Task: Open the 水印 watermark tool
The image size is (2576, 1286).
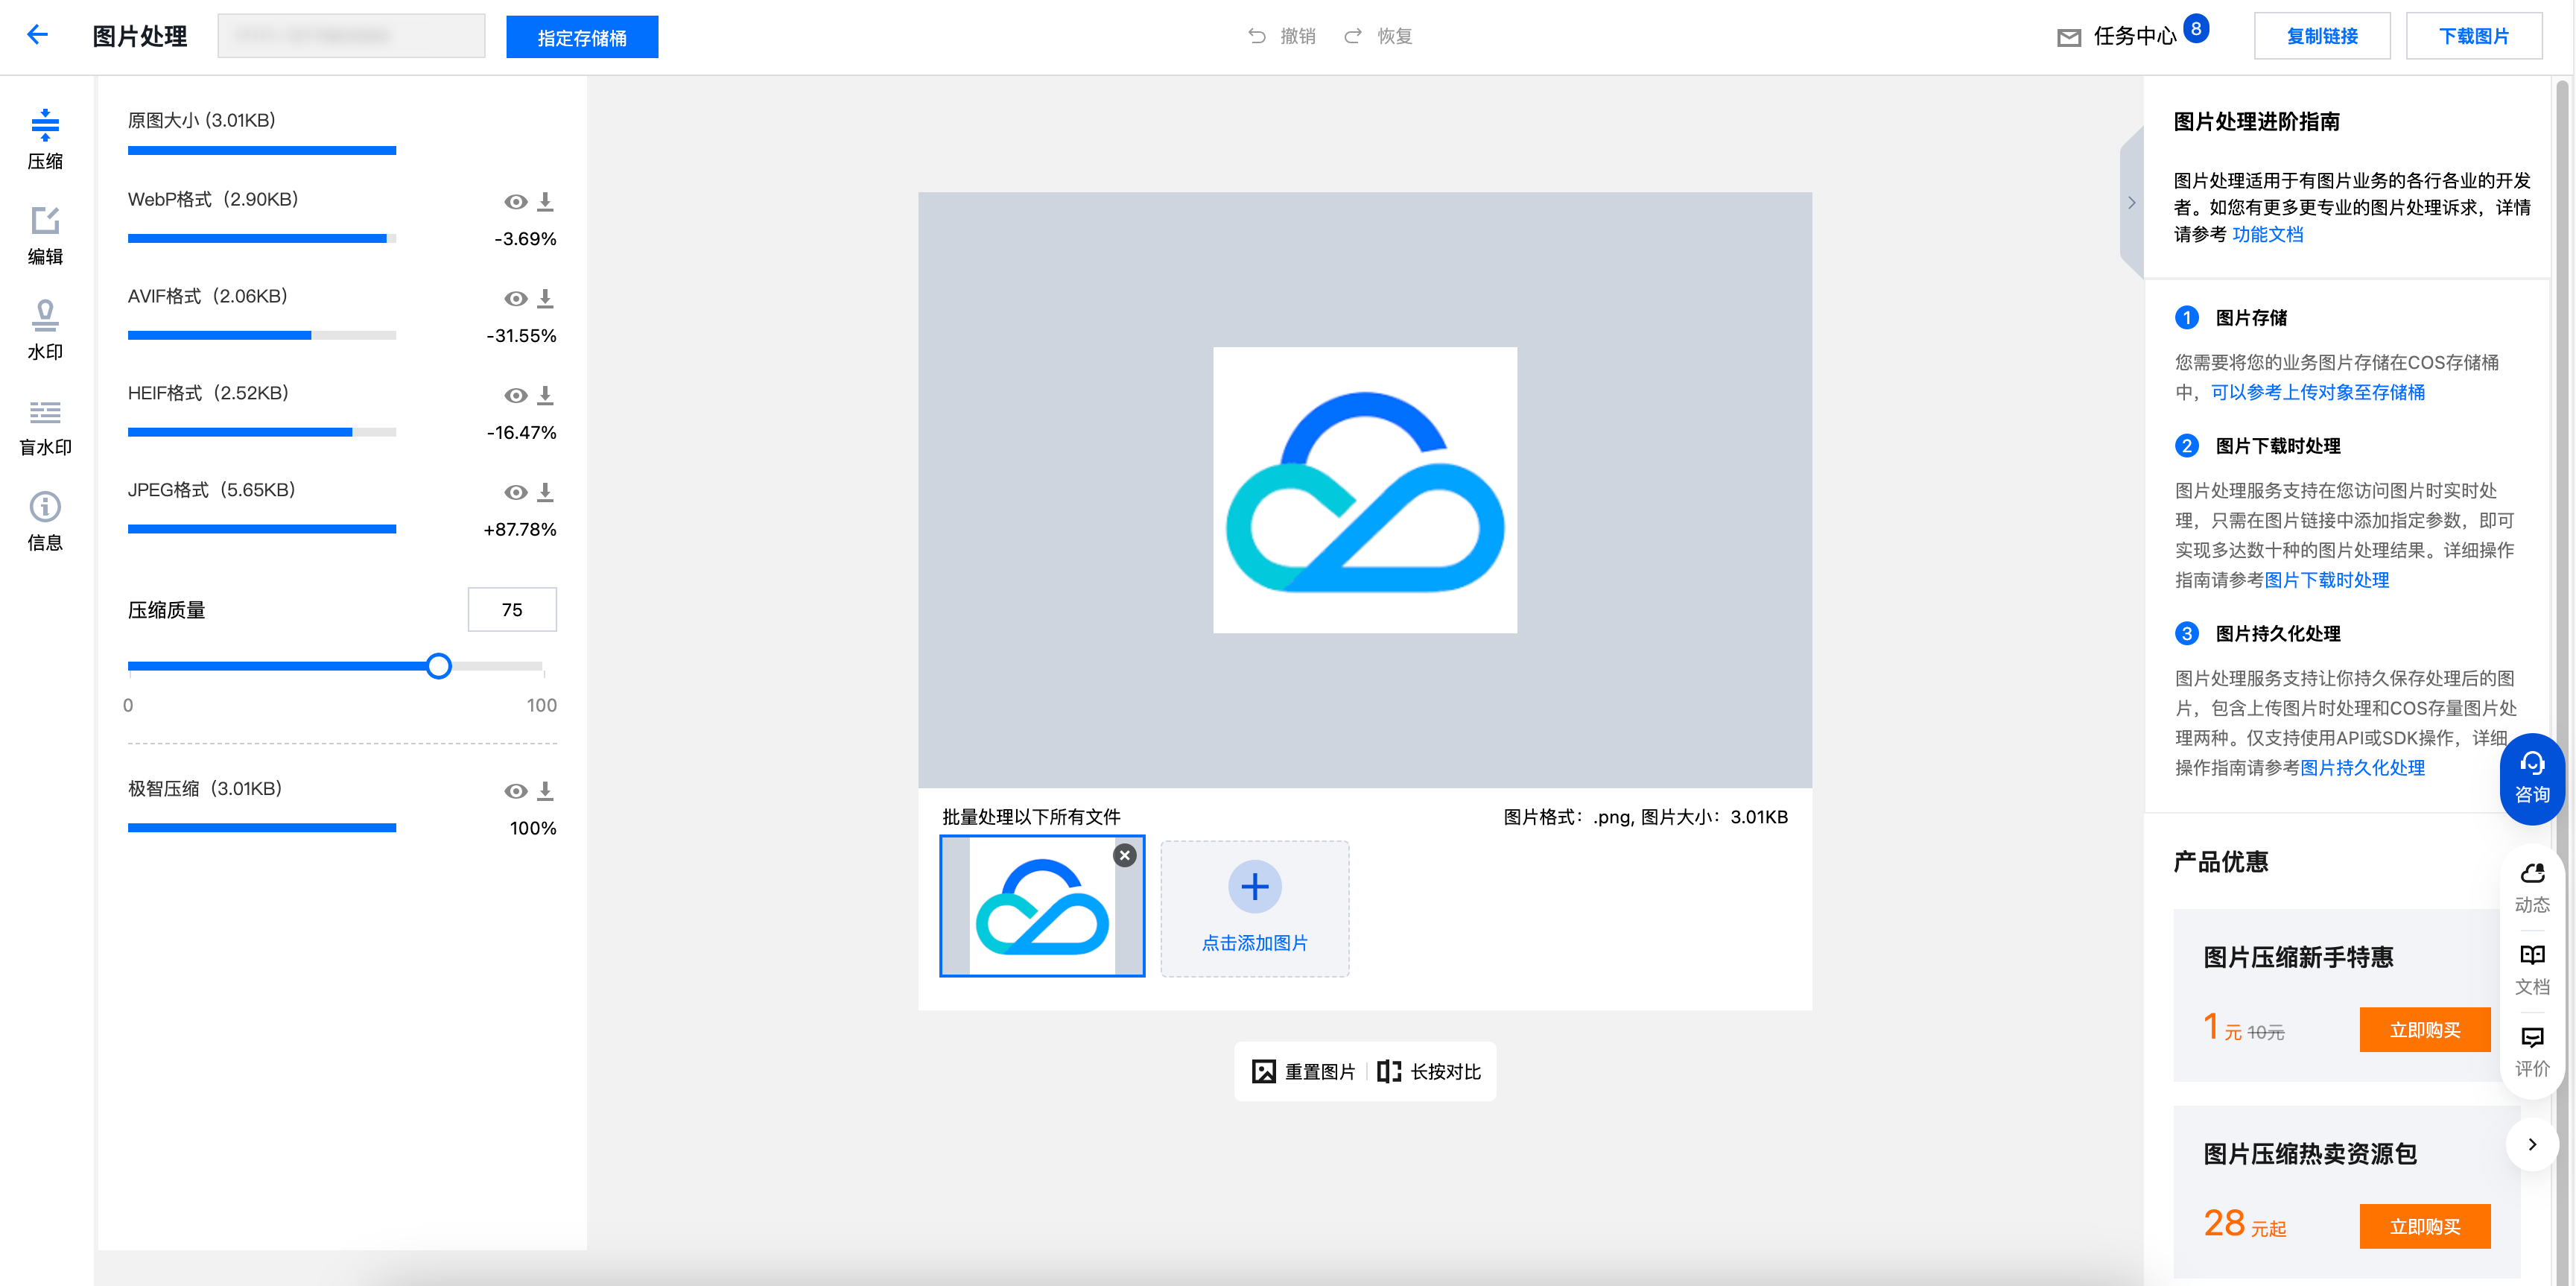Action: coord(45,330)
